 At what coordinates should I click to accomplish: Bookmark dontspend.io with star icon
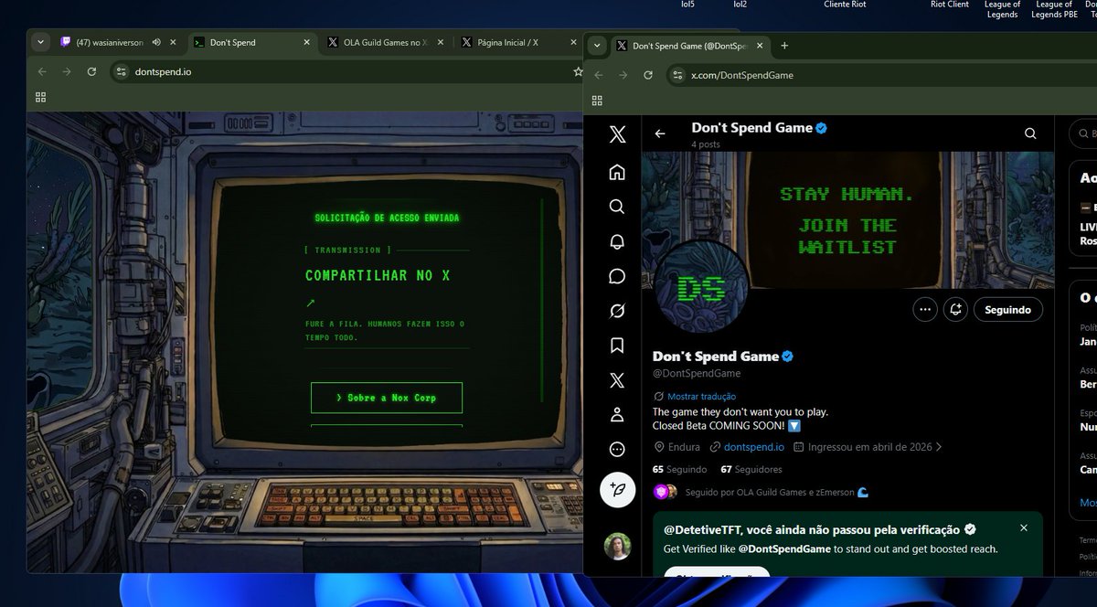[x=578, y=71]
